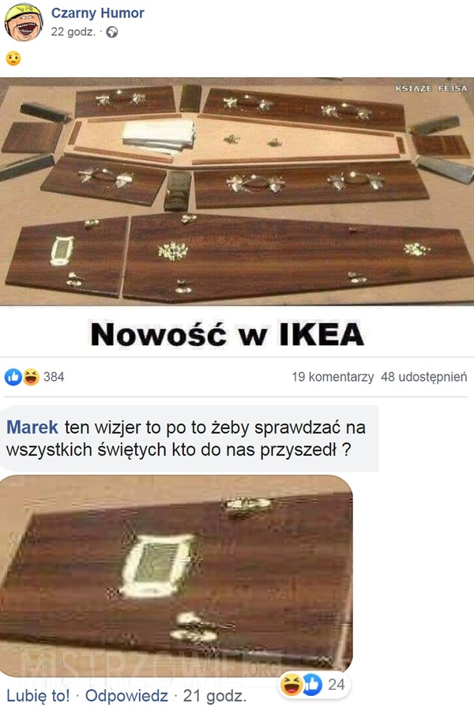Open the 24 comment reactions count

(x=336, y=684)
